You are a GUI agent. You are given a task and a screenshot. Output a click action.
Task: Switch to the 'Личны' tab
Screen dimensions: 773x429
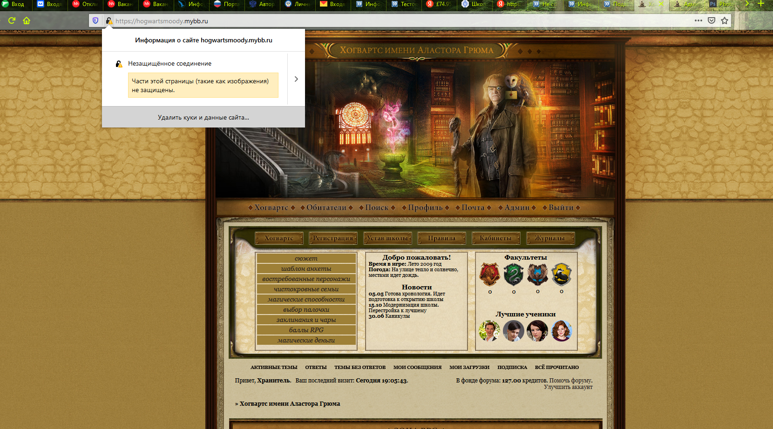coord(298,4)
